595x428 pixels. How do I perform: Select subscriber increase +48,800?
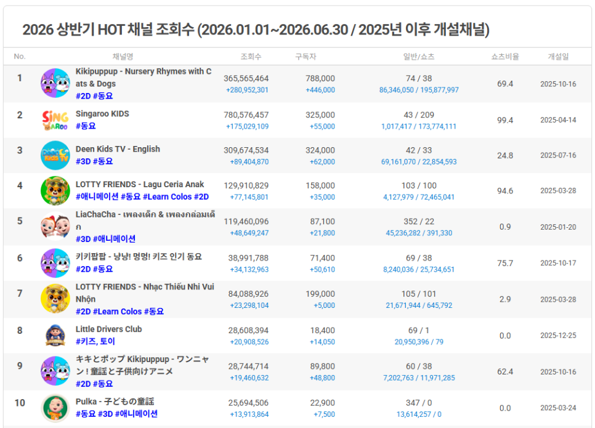[322, 378]
